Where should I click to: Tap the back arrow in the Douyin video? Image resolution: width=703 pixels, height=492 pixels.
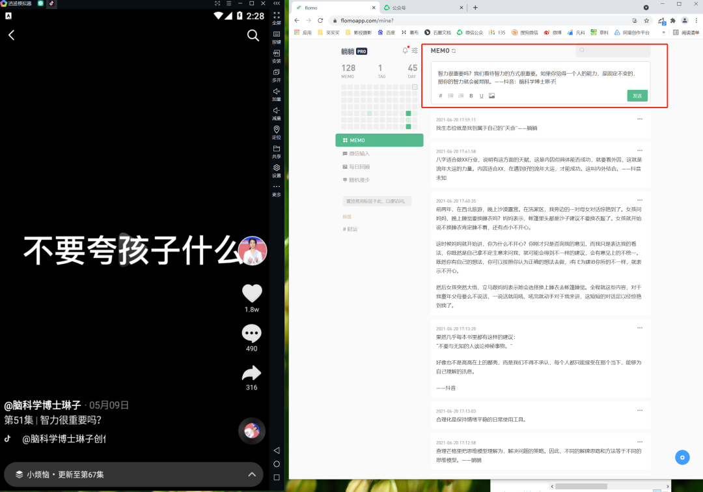click(12, 35)
